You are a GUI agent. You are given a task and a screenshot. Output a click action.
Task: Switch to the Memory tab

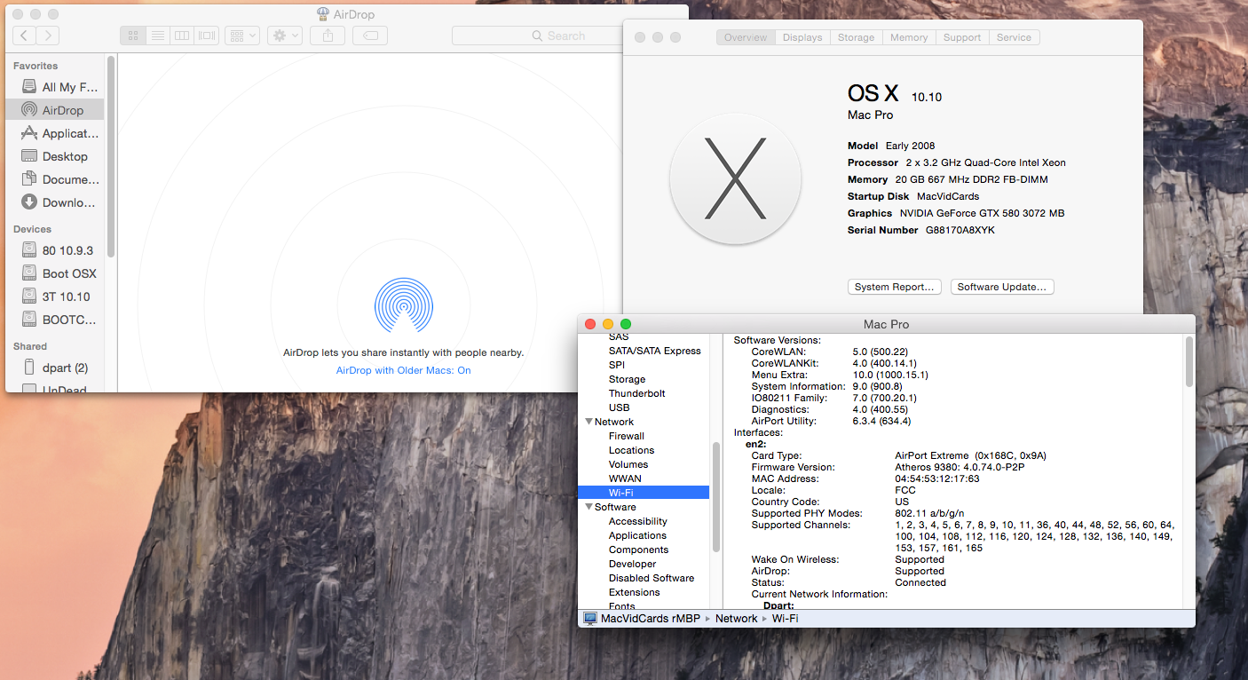[909, 37]
